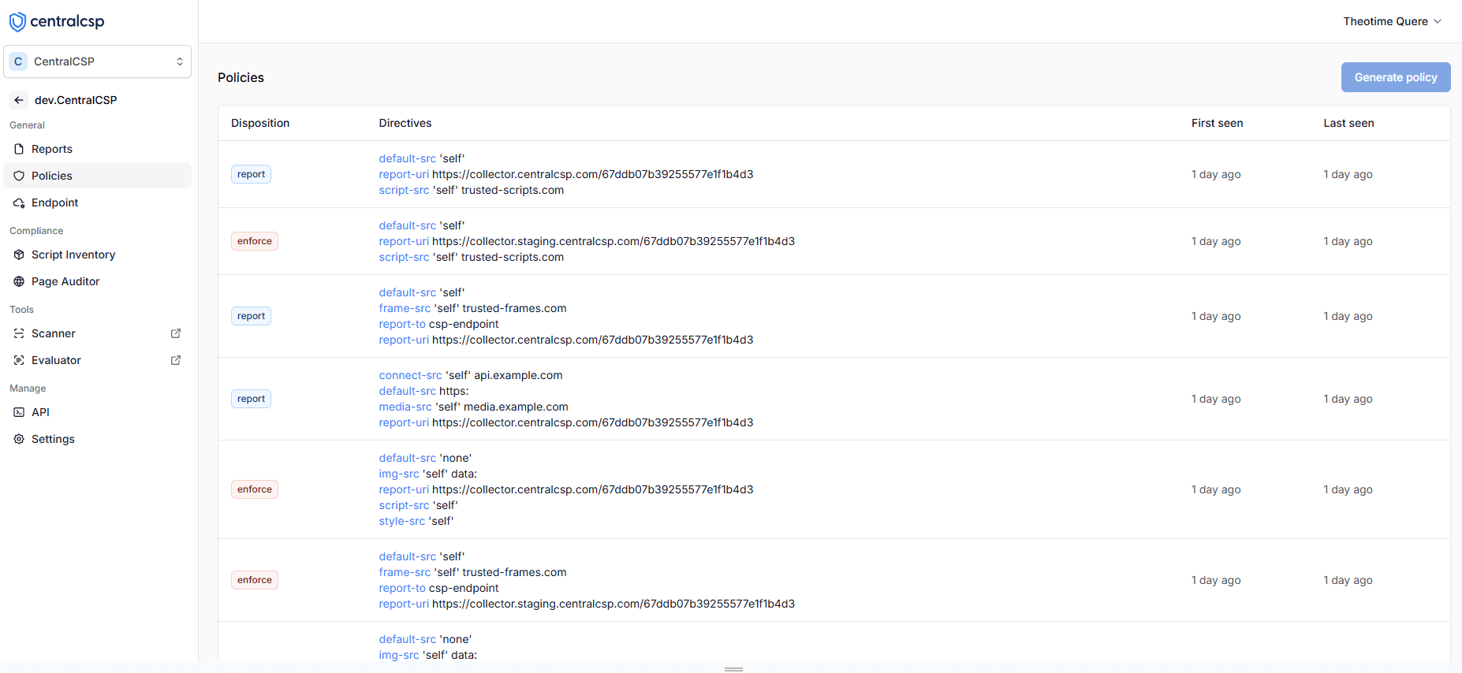Click the Settings gear icon
1462x673 pixels.
[x=19, y=439]
